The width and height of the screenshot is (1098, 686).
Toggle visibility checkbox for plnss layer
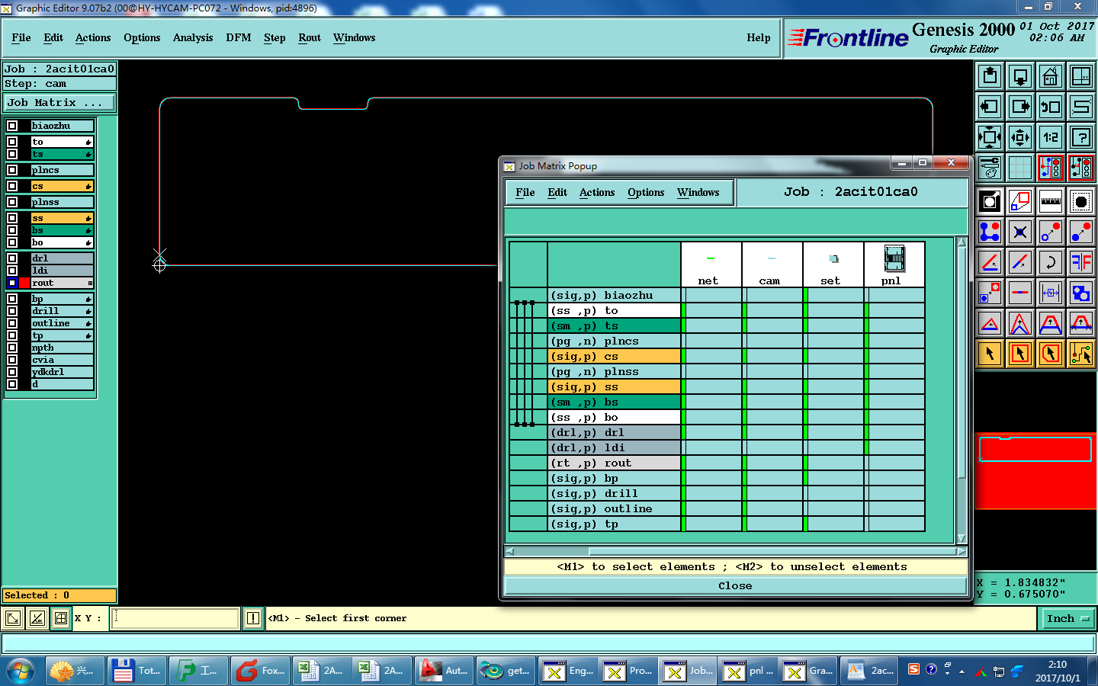pyautogui.click(x=12, y=202)
